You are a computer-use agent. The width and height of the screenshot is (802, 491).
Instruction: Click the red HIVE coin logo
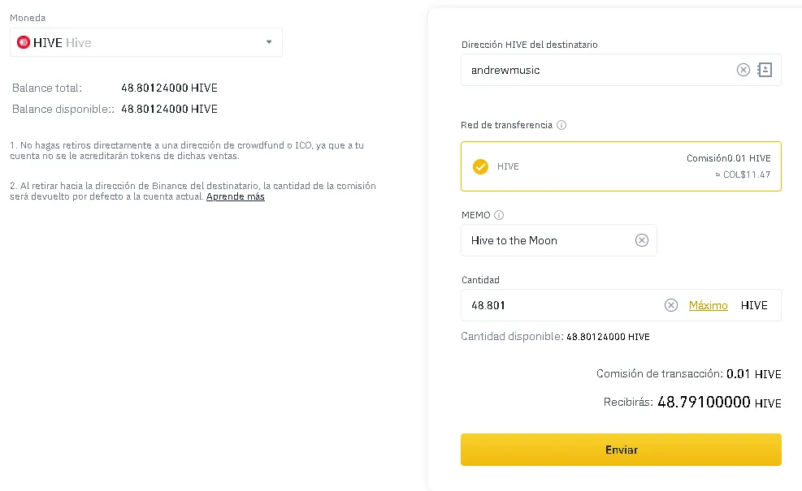coord(24,42)
